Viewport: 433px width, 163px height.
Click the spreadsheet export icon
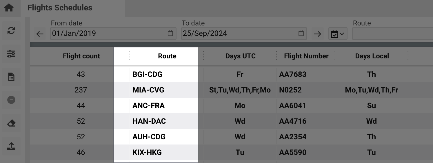coord(11,77)
